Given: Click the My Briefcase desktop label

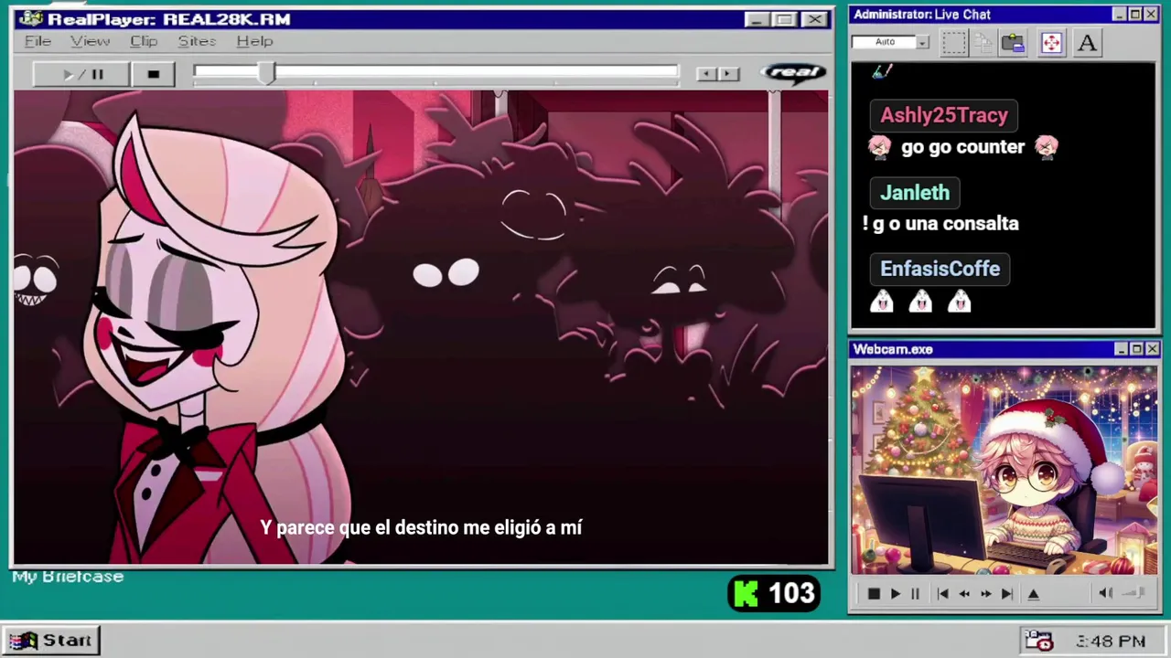Looking at the screenshot, I should click(68, 577).
